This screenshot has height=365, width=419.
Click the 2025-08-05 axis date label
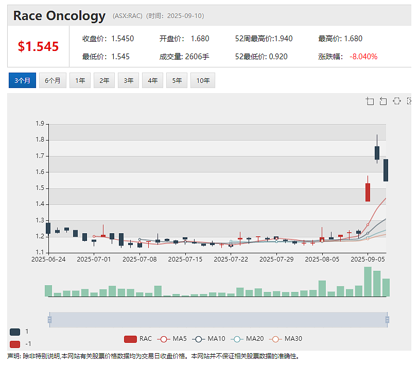(322, 259)
